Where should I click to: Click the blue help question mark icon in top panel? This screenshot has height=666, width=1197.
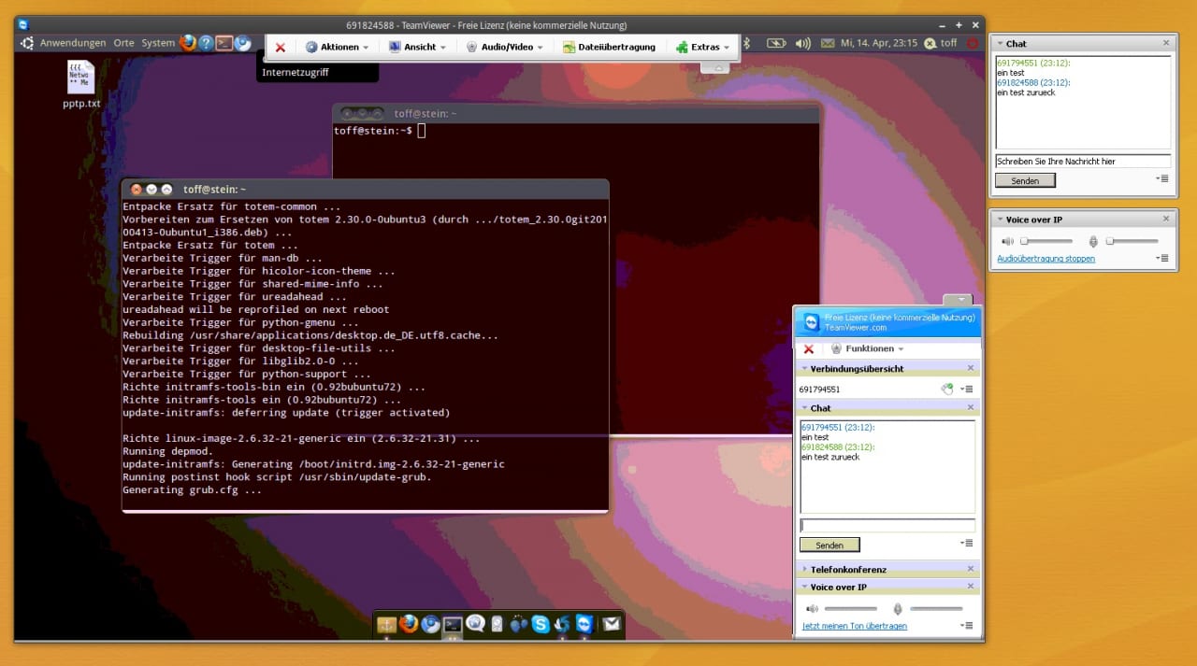pyautogui.click(x=206, y=43)
